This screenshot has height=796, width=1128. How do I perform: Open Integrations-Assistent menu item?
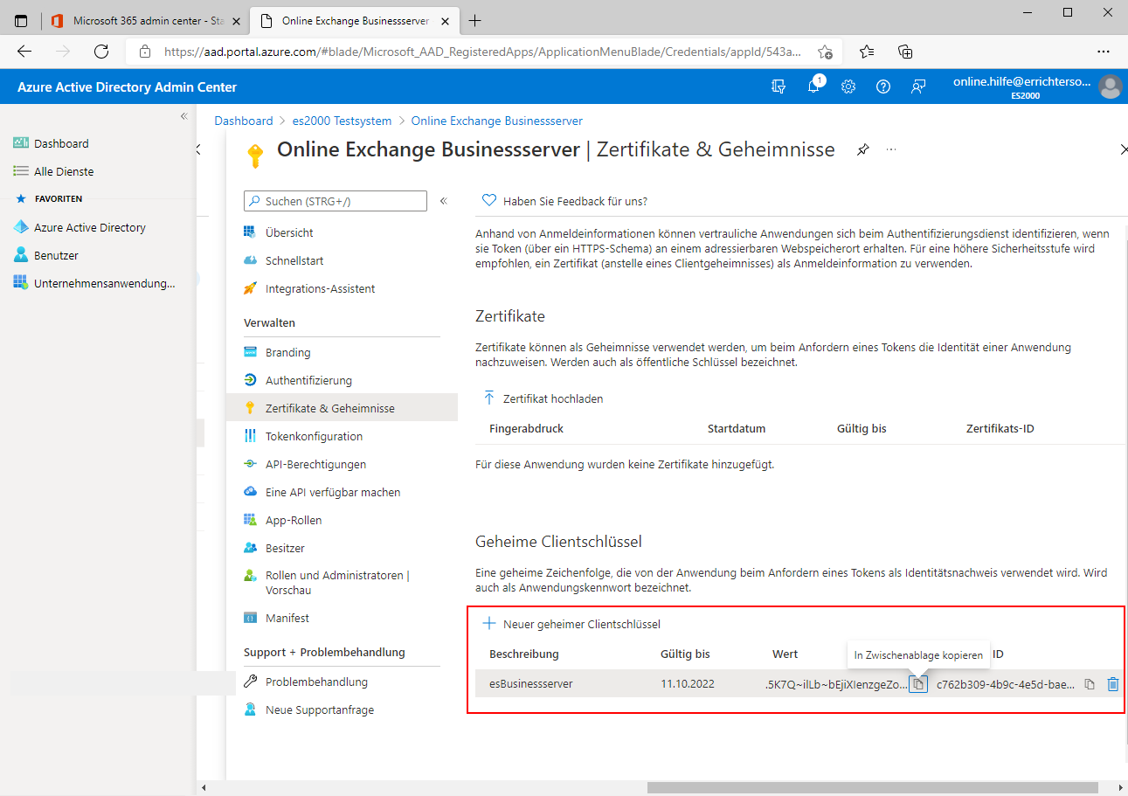tap(320, 288)
